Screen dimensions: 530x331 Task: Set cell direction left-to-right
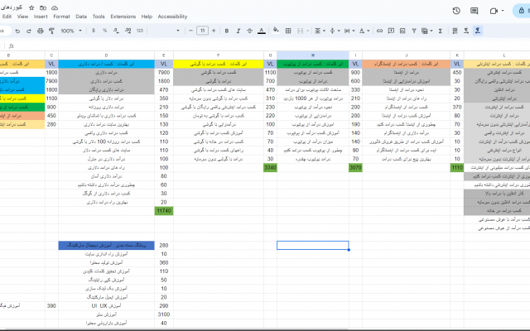[466, 31]
